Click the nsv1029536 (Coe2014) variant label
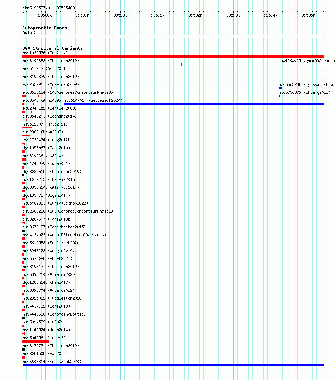Viewport: 335px width, 380px height. 45,53
